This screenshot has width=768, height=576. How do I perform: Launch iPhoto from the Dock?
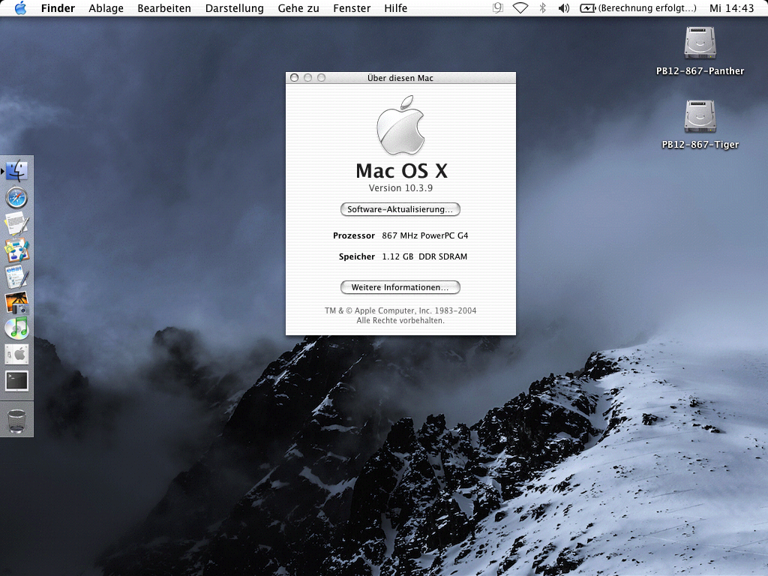16,303
